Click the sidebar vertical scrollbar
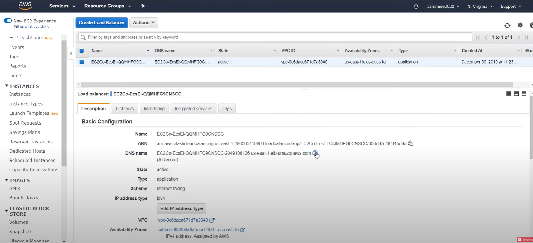Image resolution: width=533 pixels, height=243 pixels. (64, 103)
